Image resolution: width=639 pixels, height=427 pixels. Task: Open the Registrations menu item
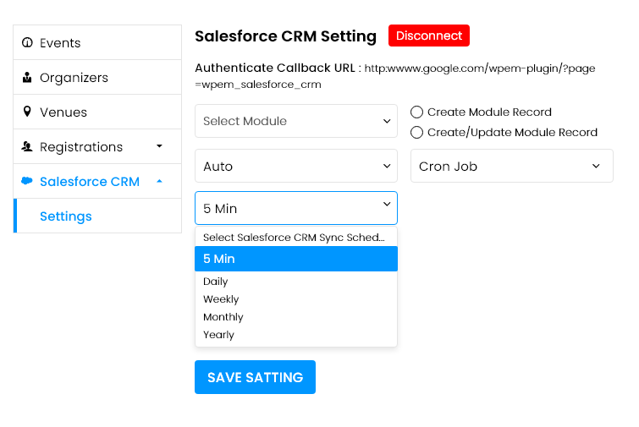pos(97,146)
